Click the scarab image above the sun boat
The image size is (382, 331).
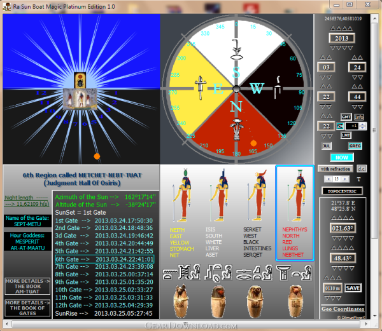point(80,80)
